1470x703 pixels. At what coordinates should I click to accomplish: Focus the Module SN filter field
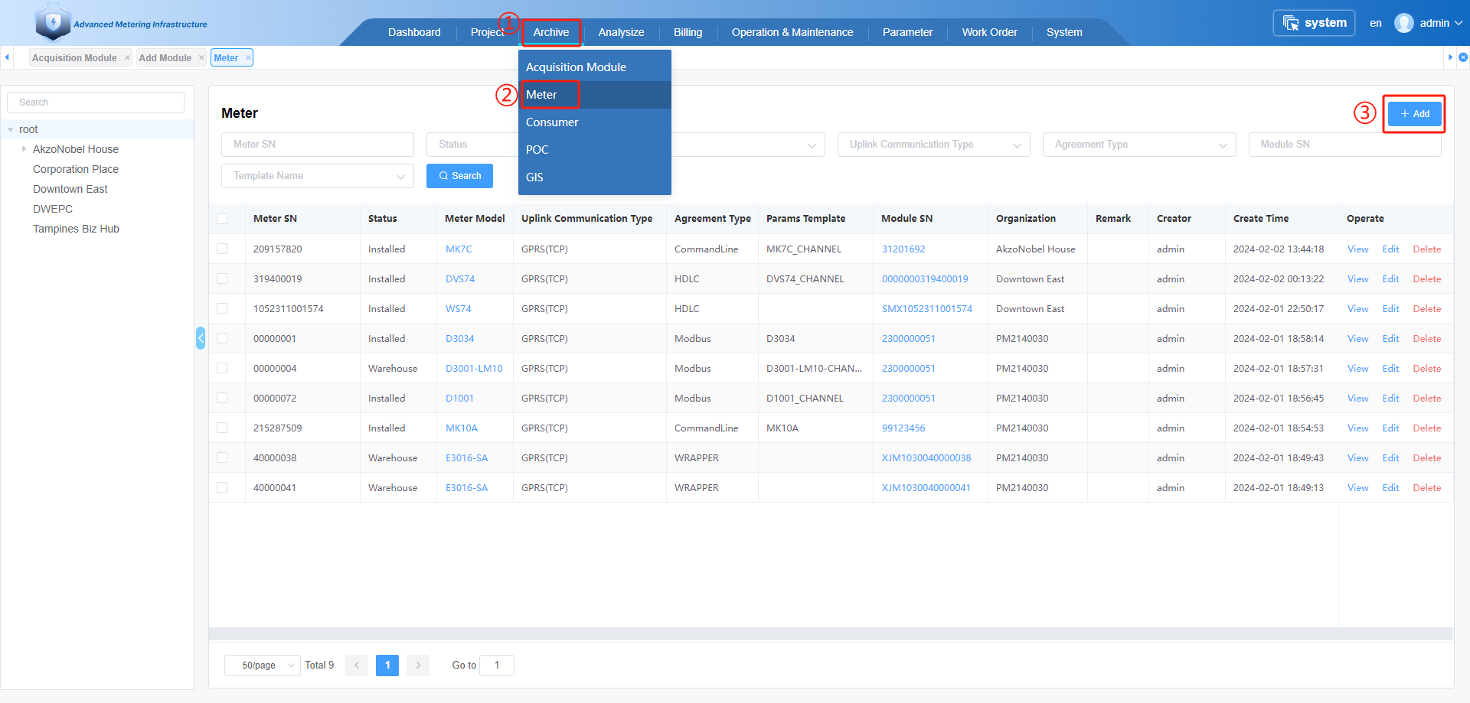coord(1344,145)
